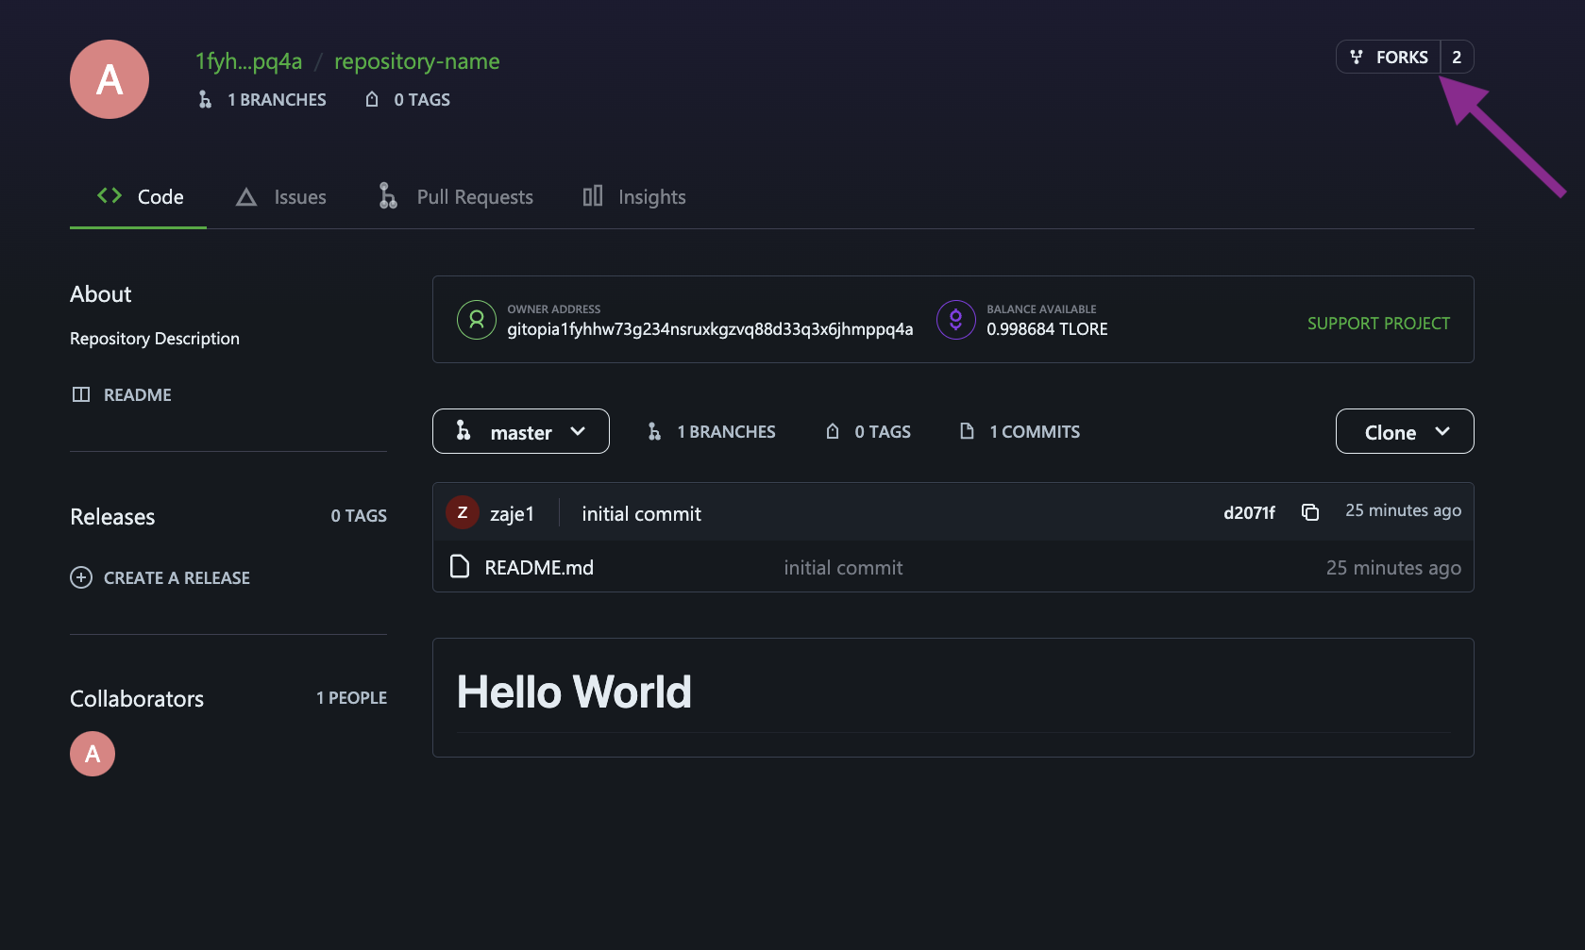Click the plus icon for Create a Release
Image resolution: width=1585 pixels, height=950 pixels.
click(81, 577)
